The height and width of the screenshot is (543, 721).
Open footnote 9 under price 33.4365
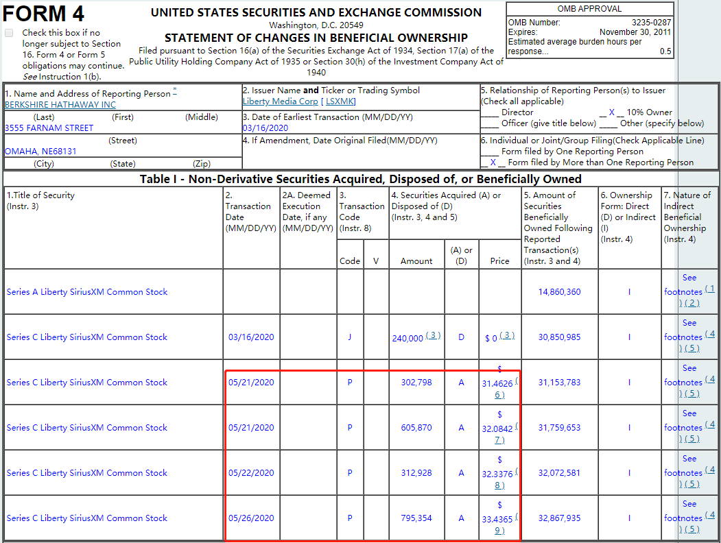point(500,531)
